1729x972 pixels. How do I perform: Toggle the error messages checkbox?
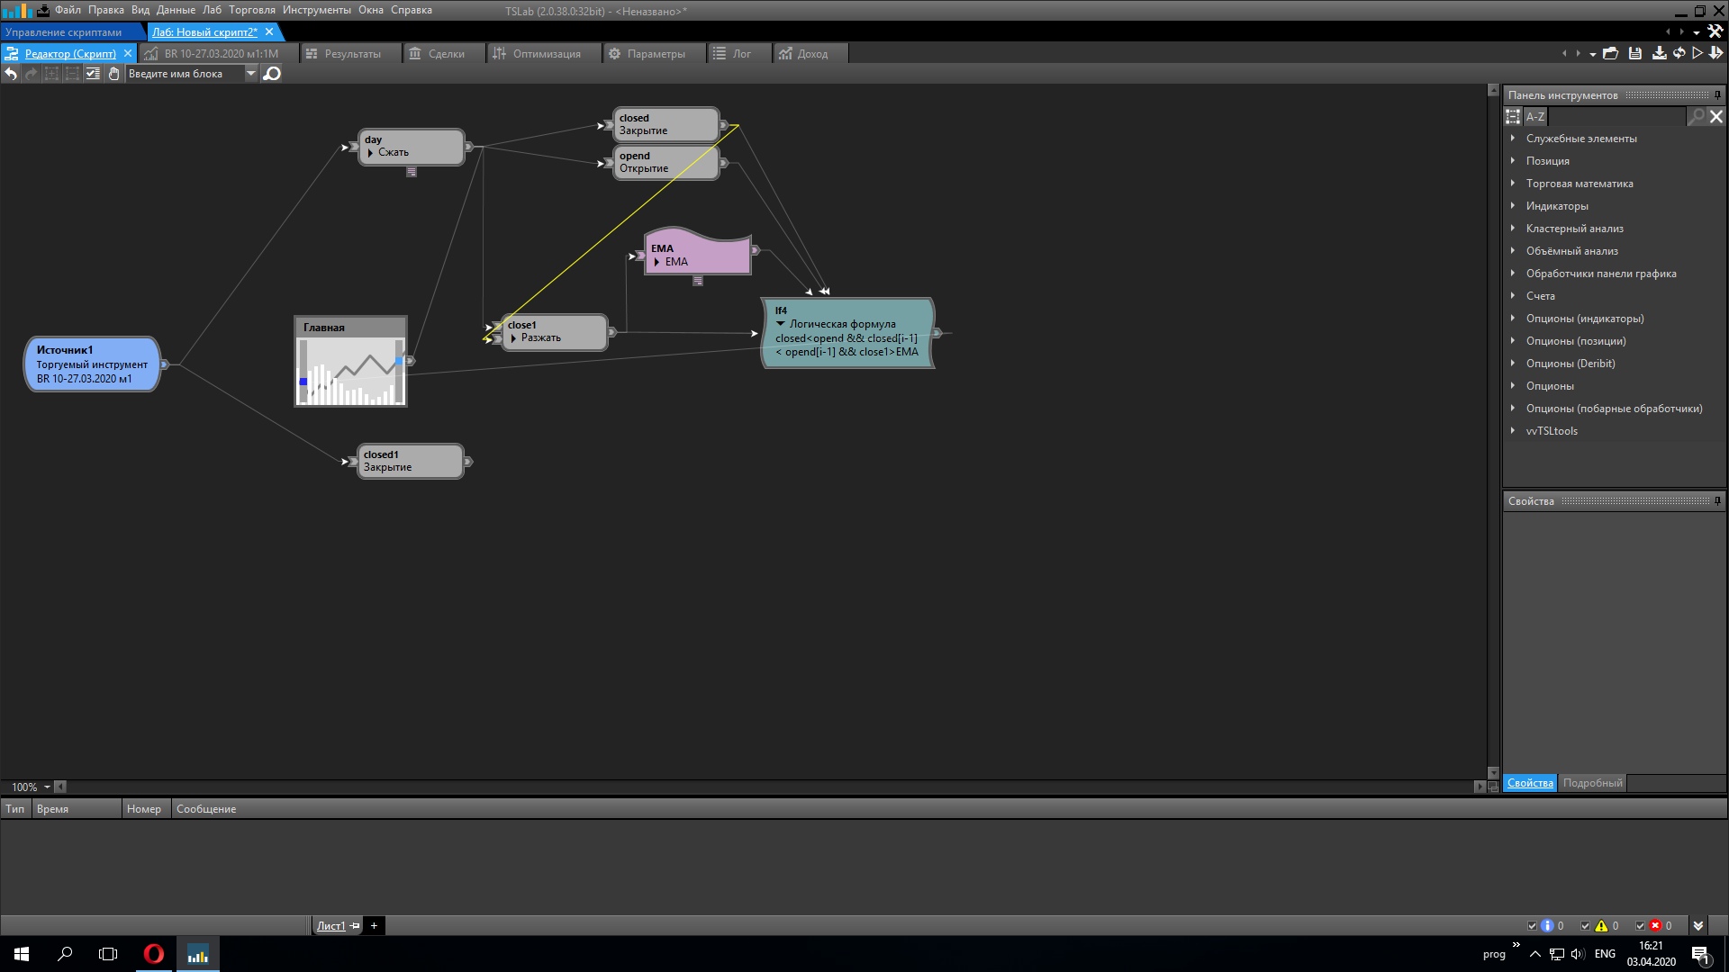click(1640, 925)
